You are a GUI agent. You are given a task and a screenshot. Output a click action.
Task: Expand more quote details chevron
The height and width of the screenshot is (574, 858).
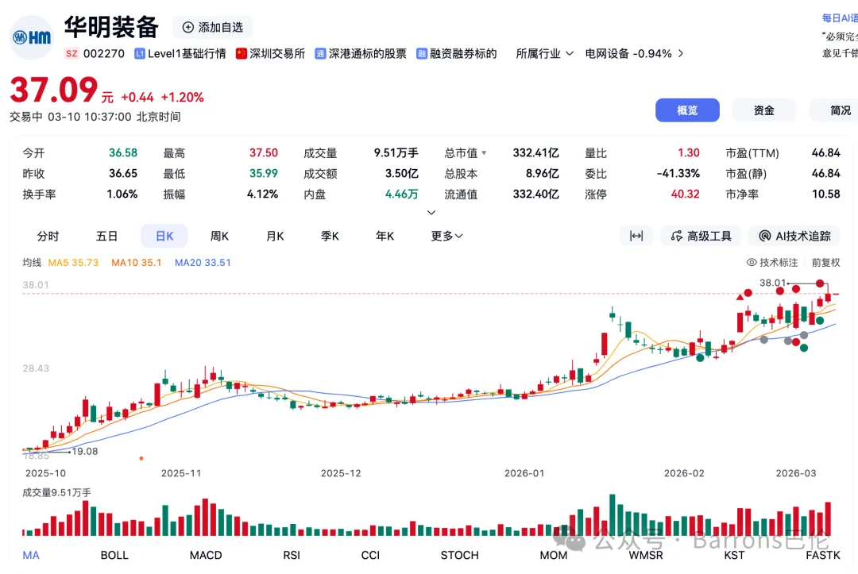tap(431, 212)
